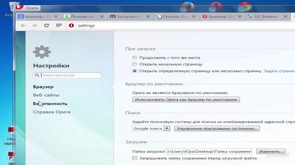This screenshot has height=165, width=295.
Task: Open the 'Задать страницы' link
Action: click(279, 71)
